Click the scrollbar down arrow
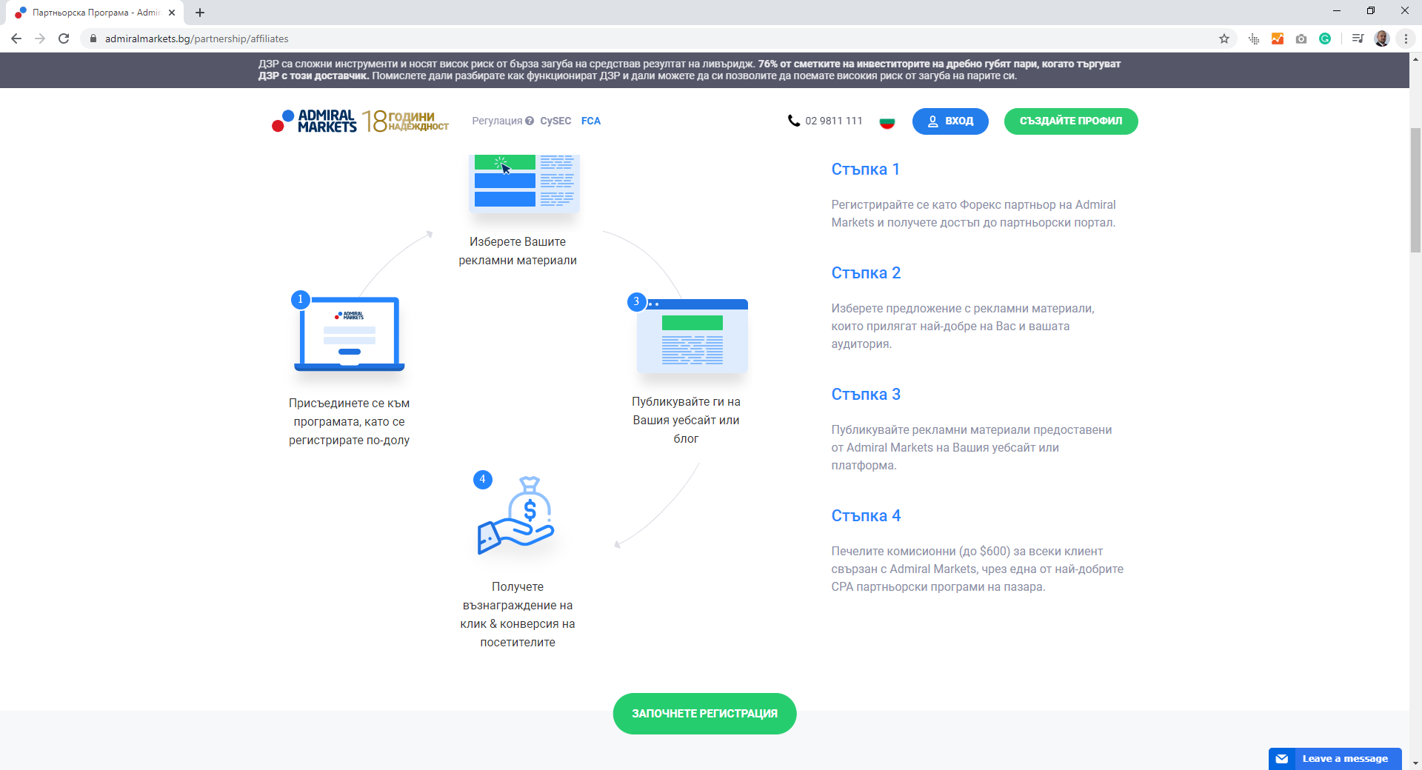 tap(1415, 763)
